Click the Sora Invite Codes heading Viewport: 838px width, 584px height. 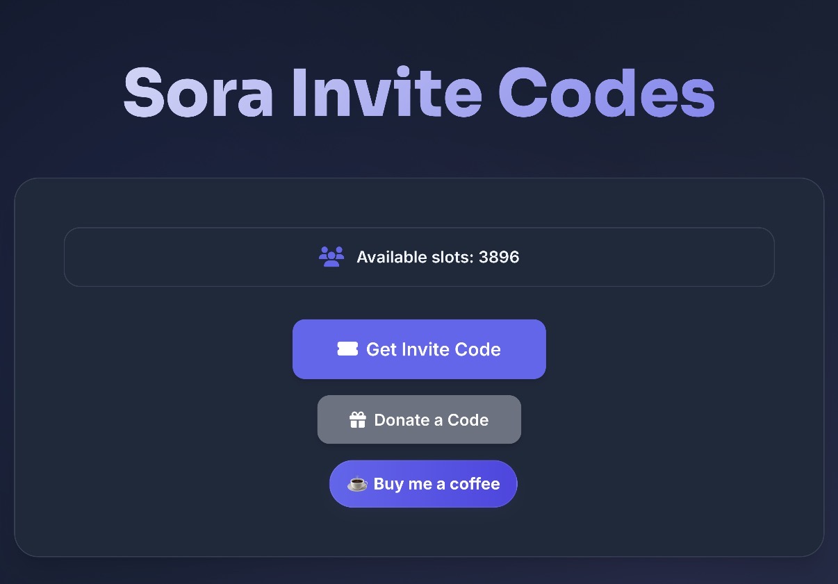tap(419, 93)
